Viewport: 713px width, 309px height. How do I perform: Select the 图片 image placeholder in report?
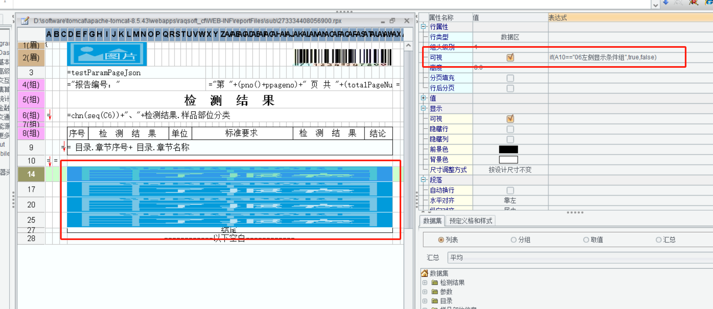click(x=107, y=54)
